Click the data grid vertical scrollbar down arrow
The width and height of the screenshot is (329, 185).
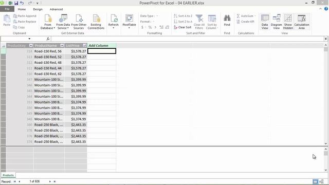tap(325, 143)
